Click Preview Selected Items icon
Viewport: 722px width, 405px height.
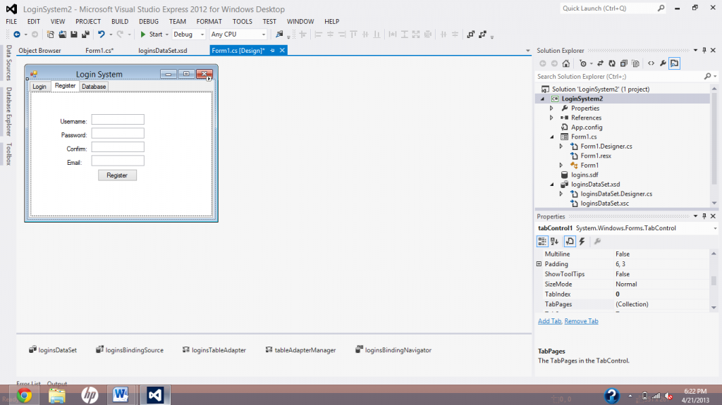pyautogui.click(x=675, y=63)
